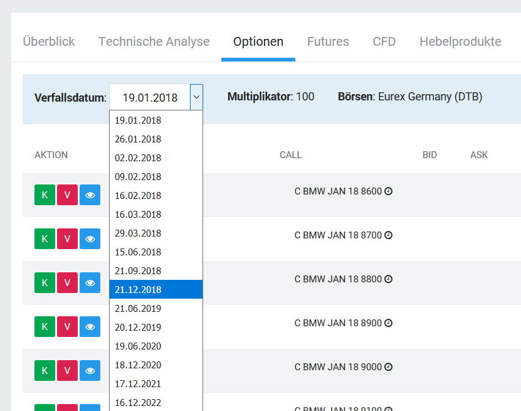Click clock icon next to C BMW JAN 18 8900
521x411 pixels.
pos(389,323)
